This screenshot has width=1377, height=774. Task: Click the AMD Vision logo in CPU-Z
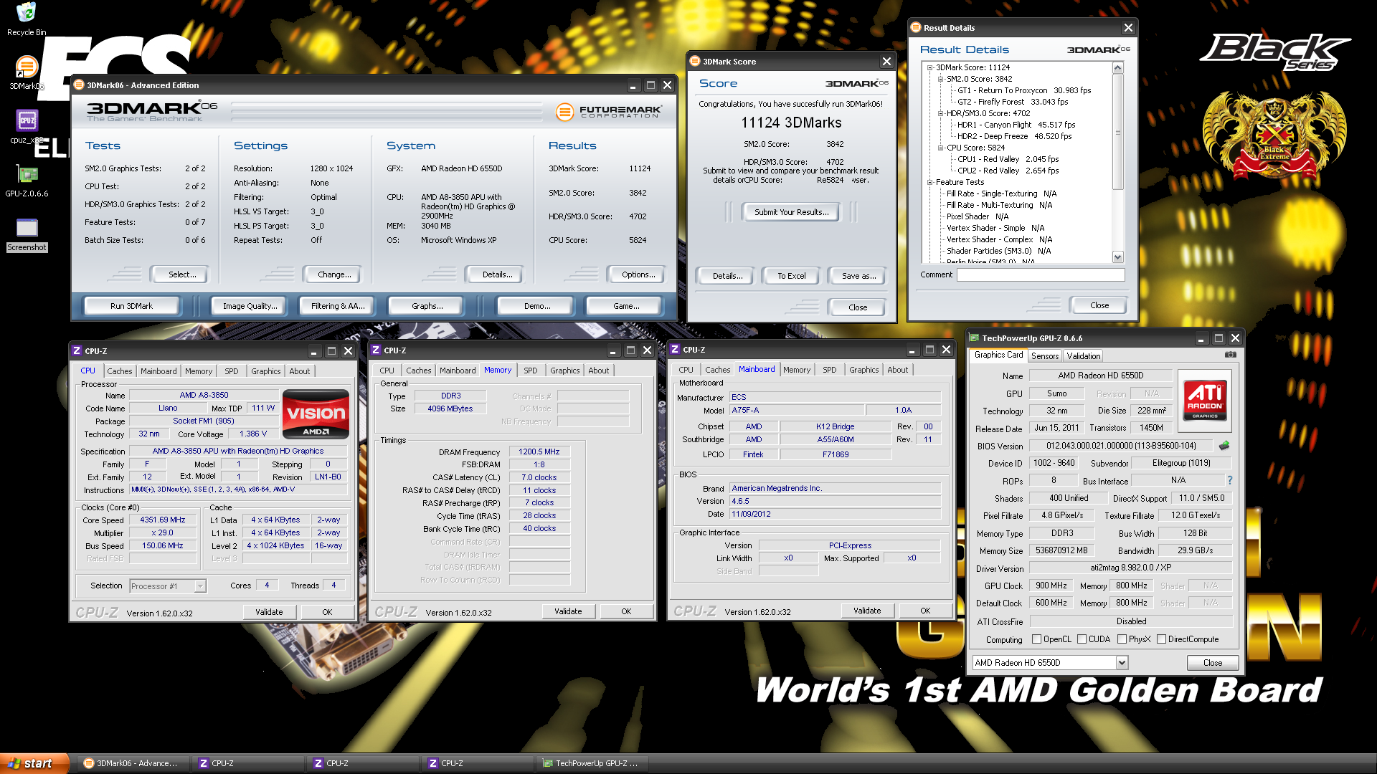[316, 414]
